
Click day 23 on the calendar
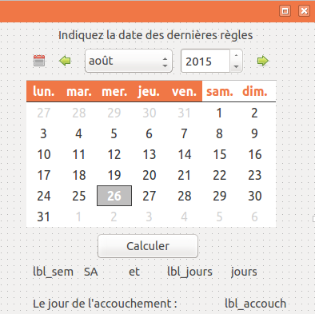pyautogui.click(x=254, y=175)
